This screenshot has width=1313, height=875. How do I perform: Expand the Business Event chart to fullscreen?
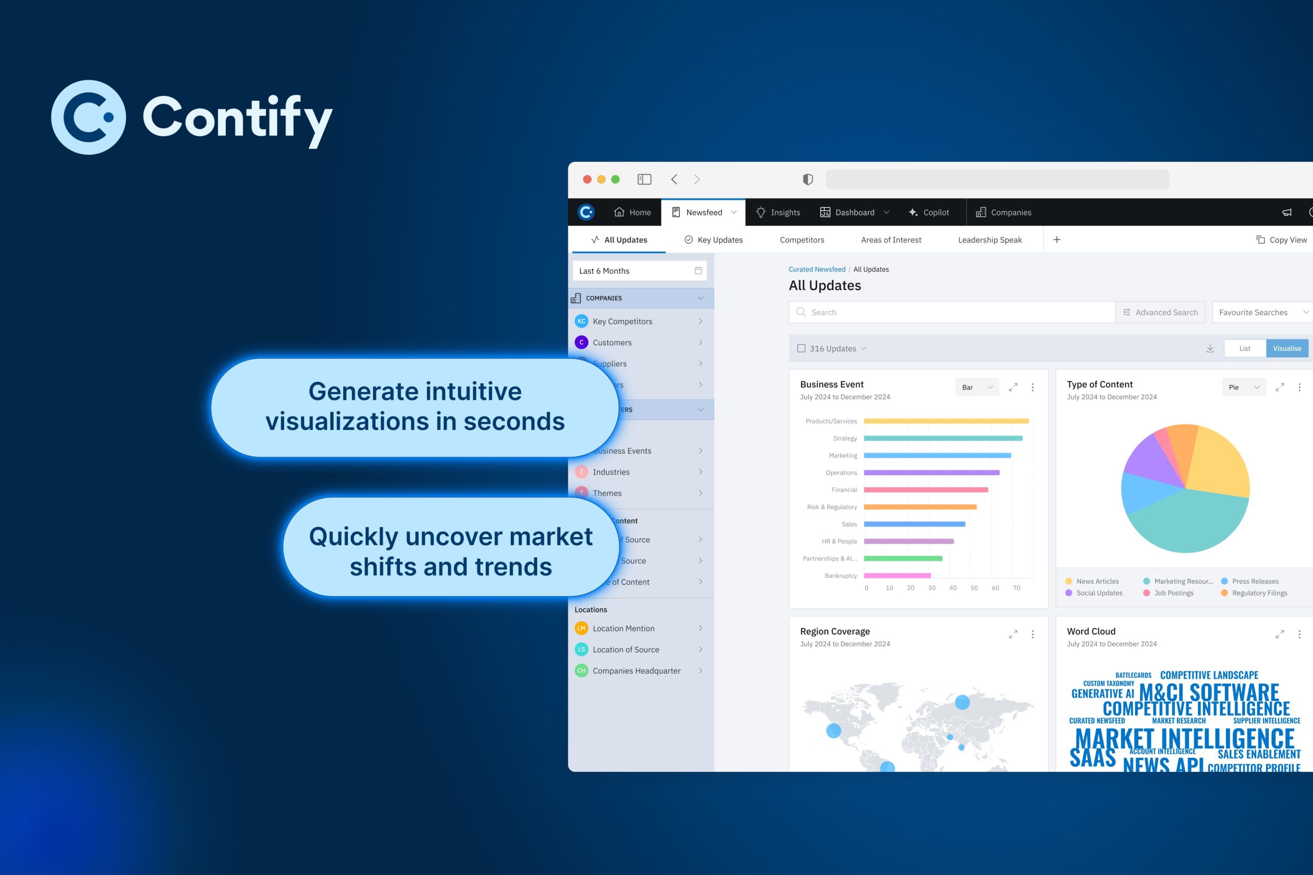(1012, 386)
